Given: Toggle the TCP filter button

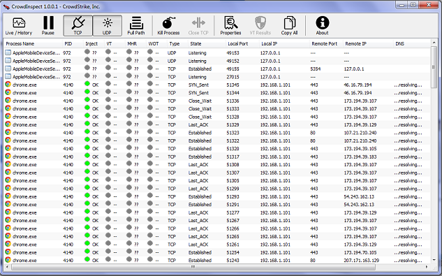Looking at the screenshot, I should (x=78, y=26).
